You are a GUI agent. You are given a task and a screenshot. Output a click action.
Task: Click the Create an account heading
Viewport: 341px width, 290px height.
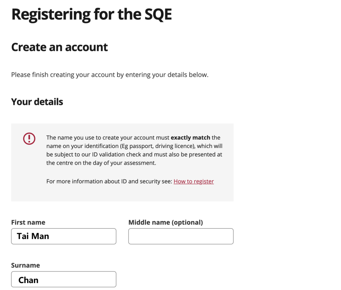(59, 47)
